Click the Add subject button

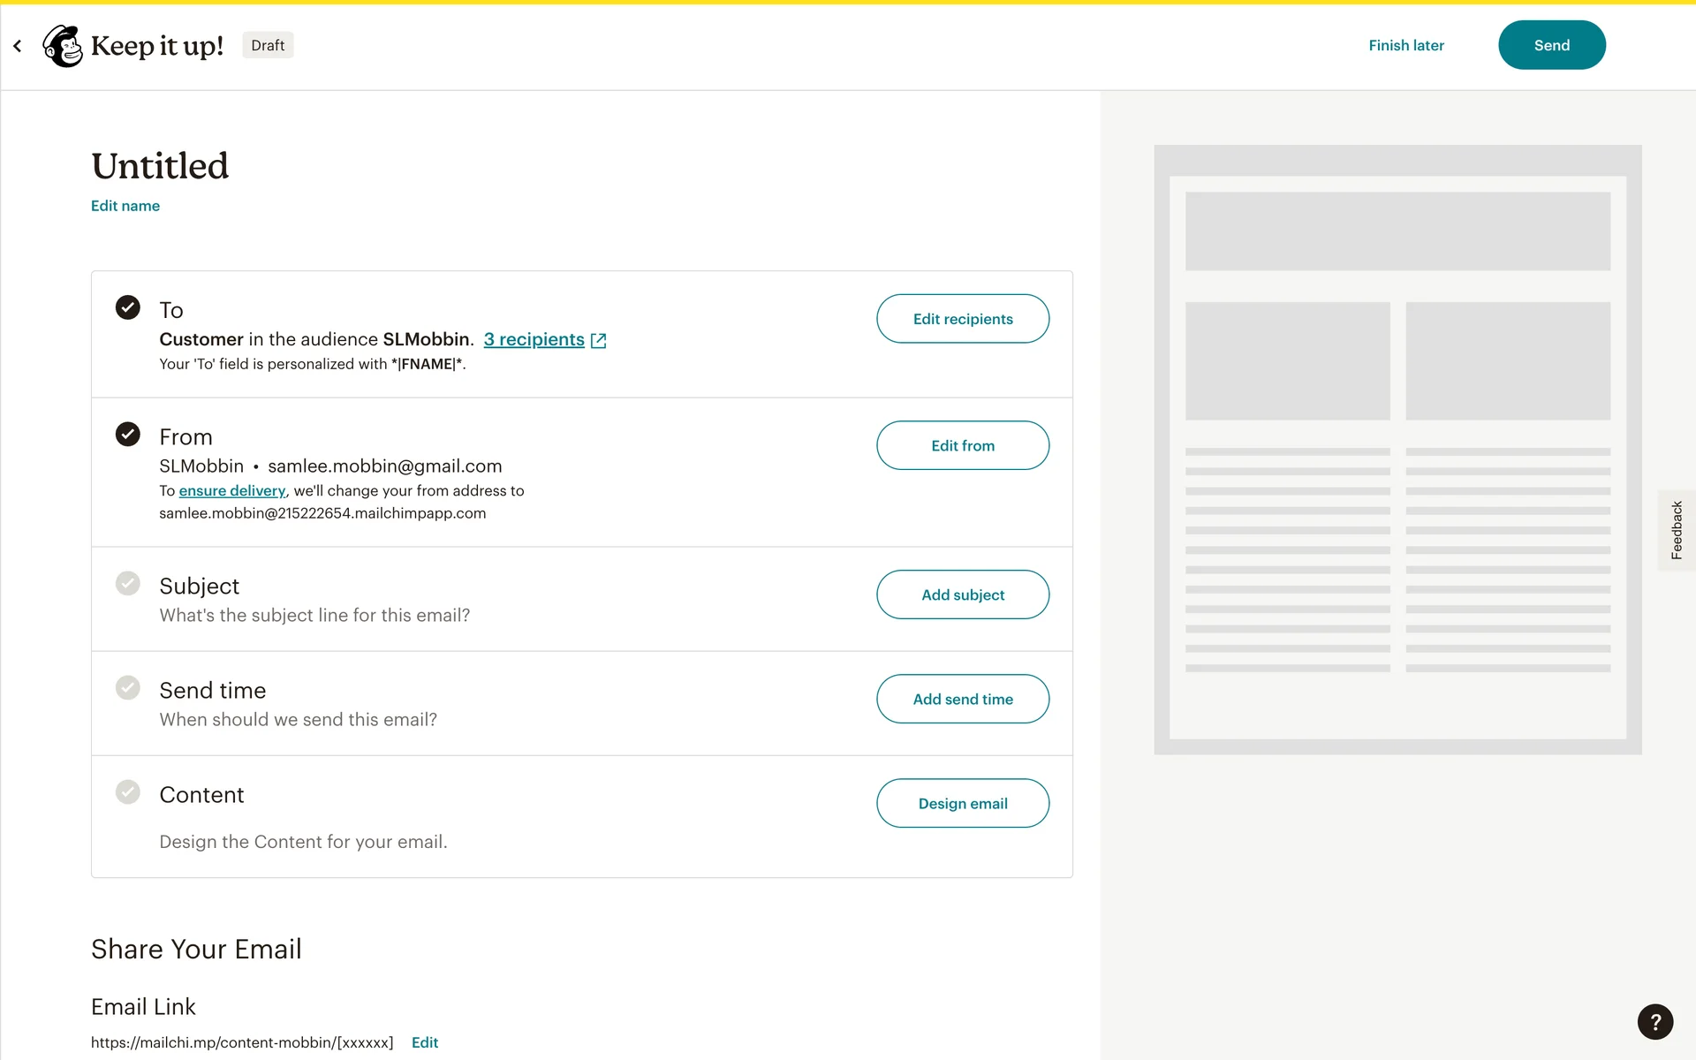click(963, 594)
